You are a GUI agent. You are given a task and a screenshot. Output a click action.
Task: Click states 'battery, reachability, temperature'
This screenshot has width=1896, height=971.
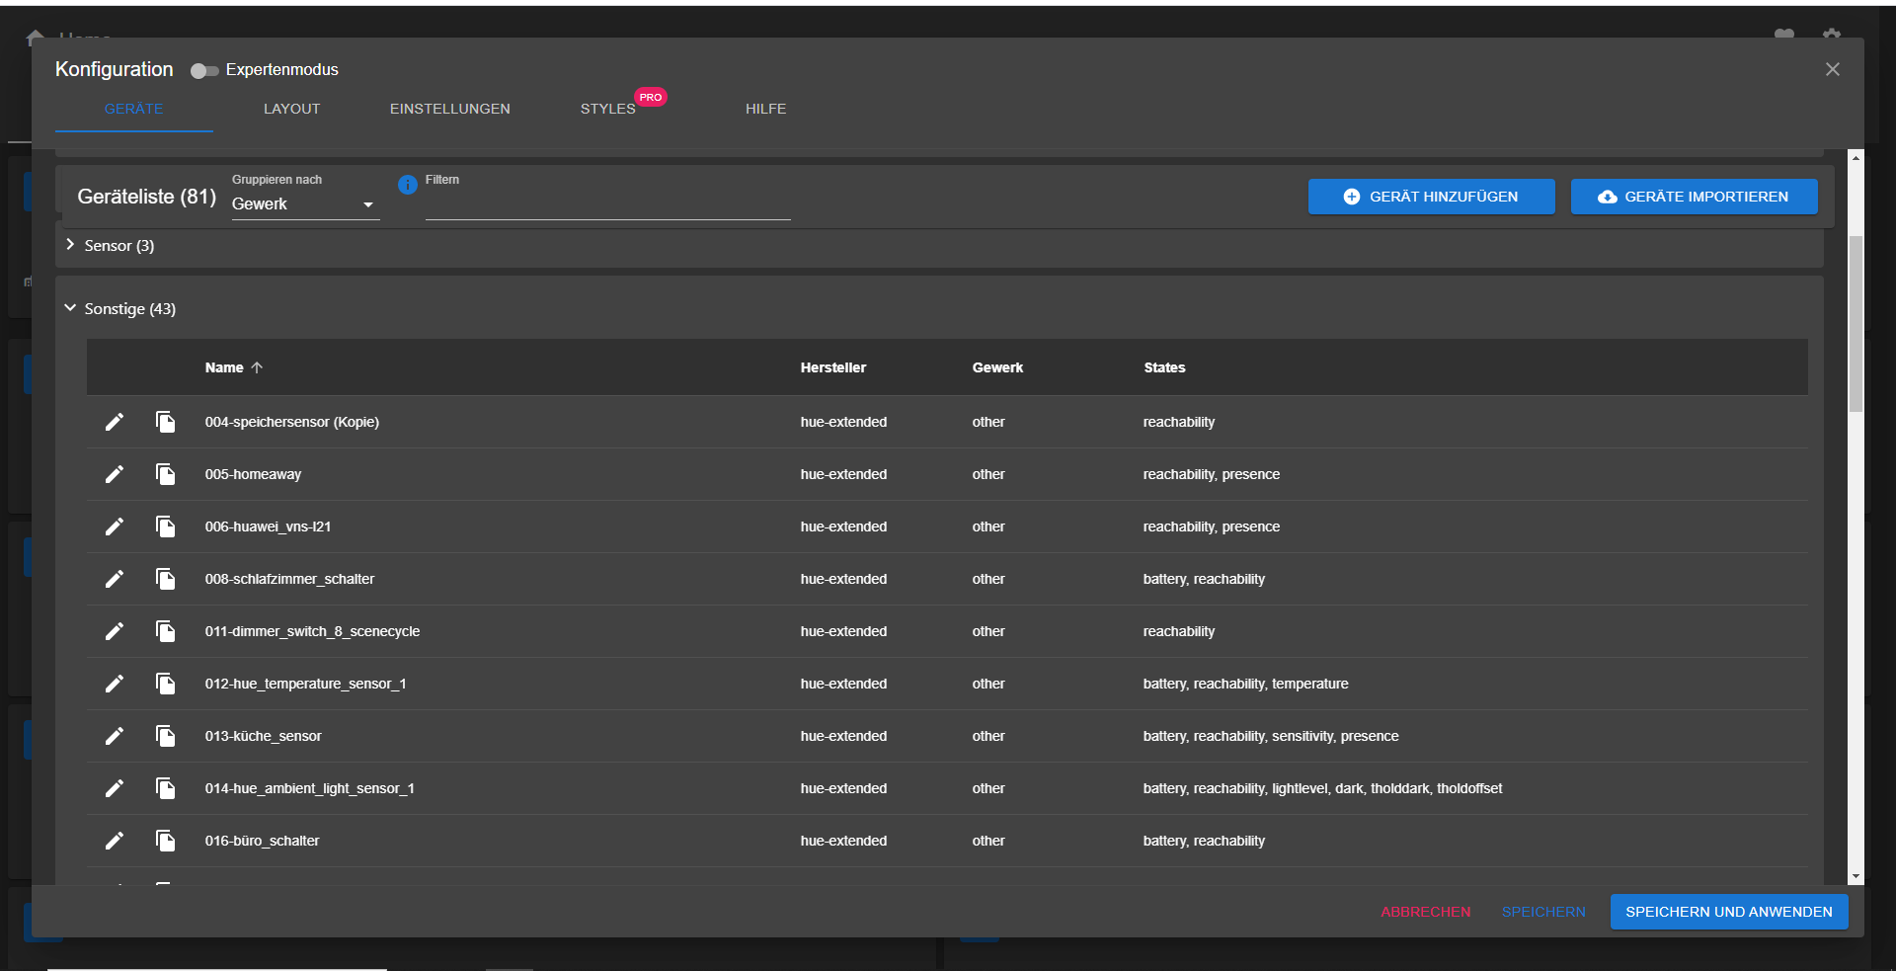1245,684
